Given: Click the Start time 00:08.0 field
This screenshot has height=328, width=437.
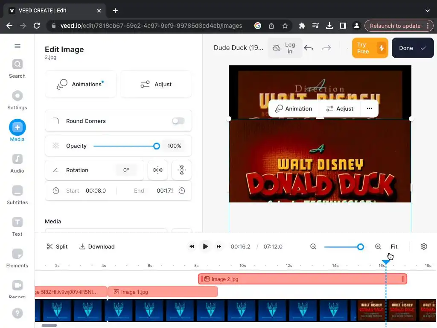Looking at the screenshot, I should click(96, 191).
